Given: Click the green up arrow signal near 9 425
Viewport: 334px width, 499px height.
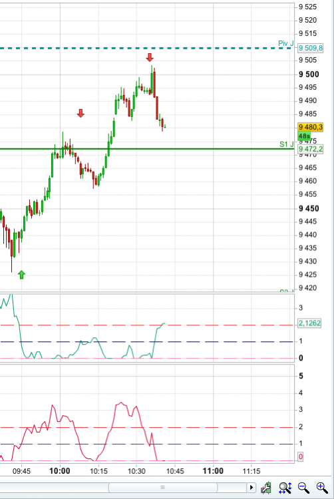Looking at the screenshot, I should pyautogui.click(x=21, y=274).
